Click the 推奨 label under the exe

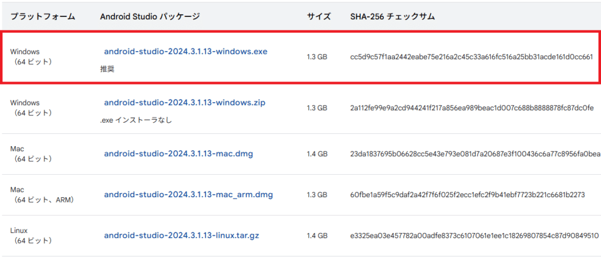[107, 69]
